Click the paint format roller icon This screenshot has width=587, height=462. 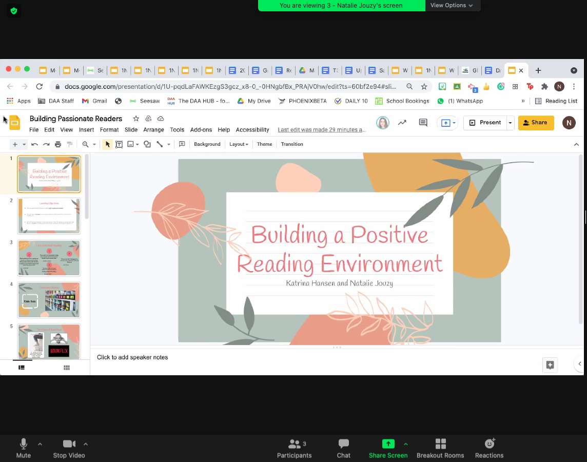[x=70, y=144]
